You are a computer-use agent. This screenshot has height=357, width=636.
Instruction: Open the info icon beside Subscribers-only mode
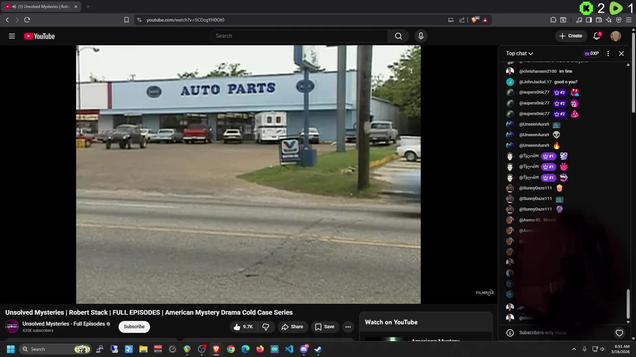point(510,333)
